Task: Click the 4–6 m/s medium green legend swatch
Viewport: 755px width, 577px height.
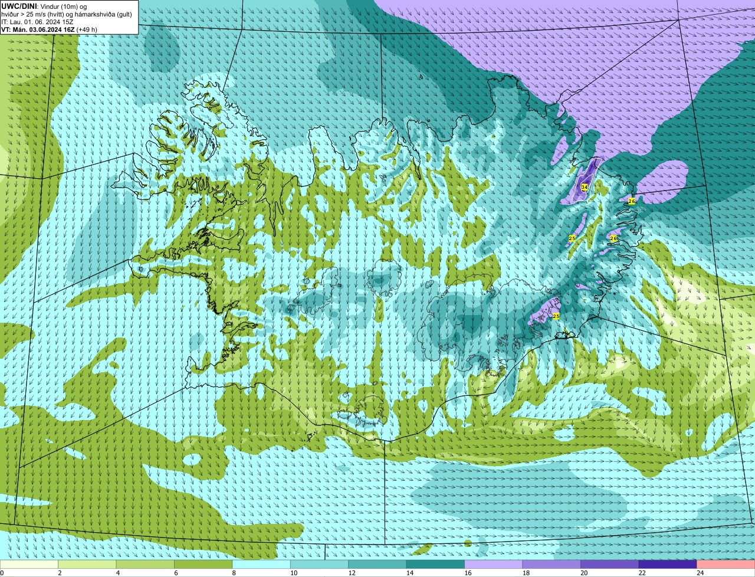Action: tap(146, 564)
